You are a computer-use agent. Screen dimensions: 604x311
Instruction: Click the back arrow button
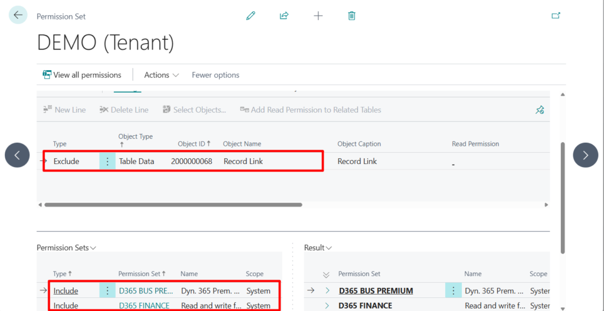(18, 15)
